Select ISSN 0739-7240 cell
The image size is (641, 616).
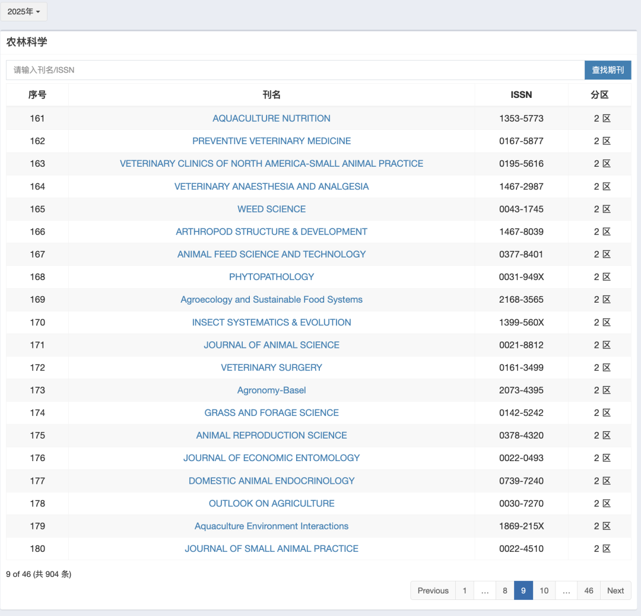point(521,481)
